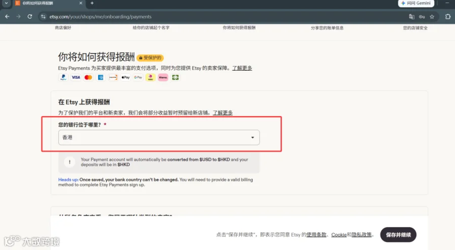This screenshot has width=455, height=250.
Task: Click the exclamation icon in conversion notice
Action: 70,162
